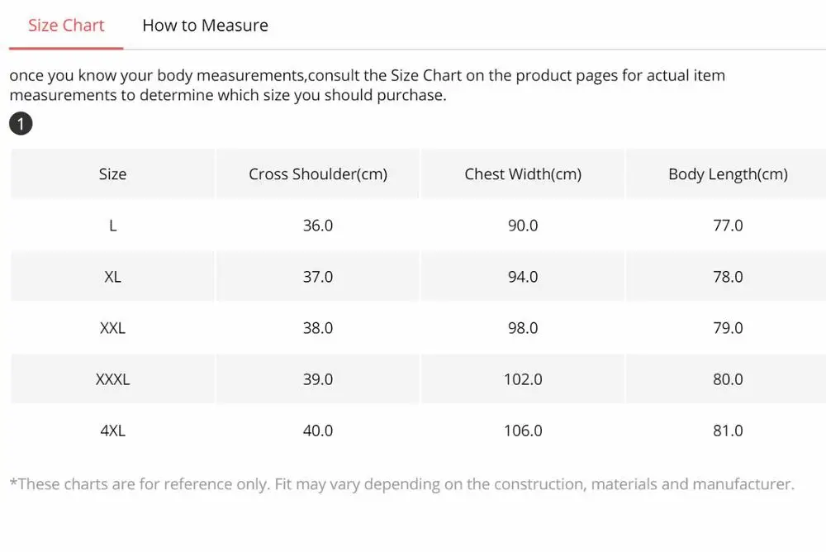Click the Cross Shoulder(cm) column header

pos(318,174)
